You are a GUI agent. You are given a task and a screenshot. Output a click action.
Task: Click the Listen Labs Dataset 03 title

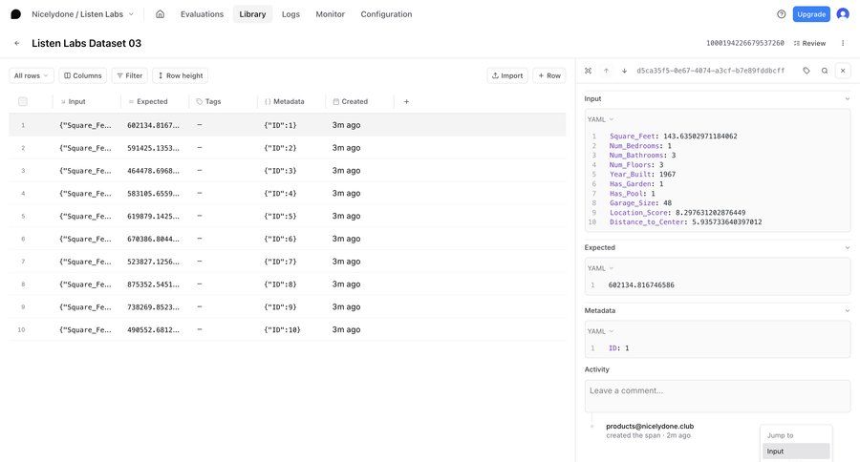(x=87, y=43)
